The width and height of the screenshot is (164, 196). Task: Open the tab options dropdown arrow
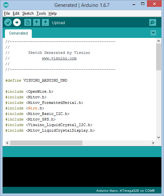tap(153, 33)
